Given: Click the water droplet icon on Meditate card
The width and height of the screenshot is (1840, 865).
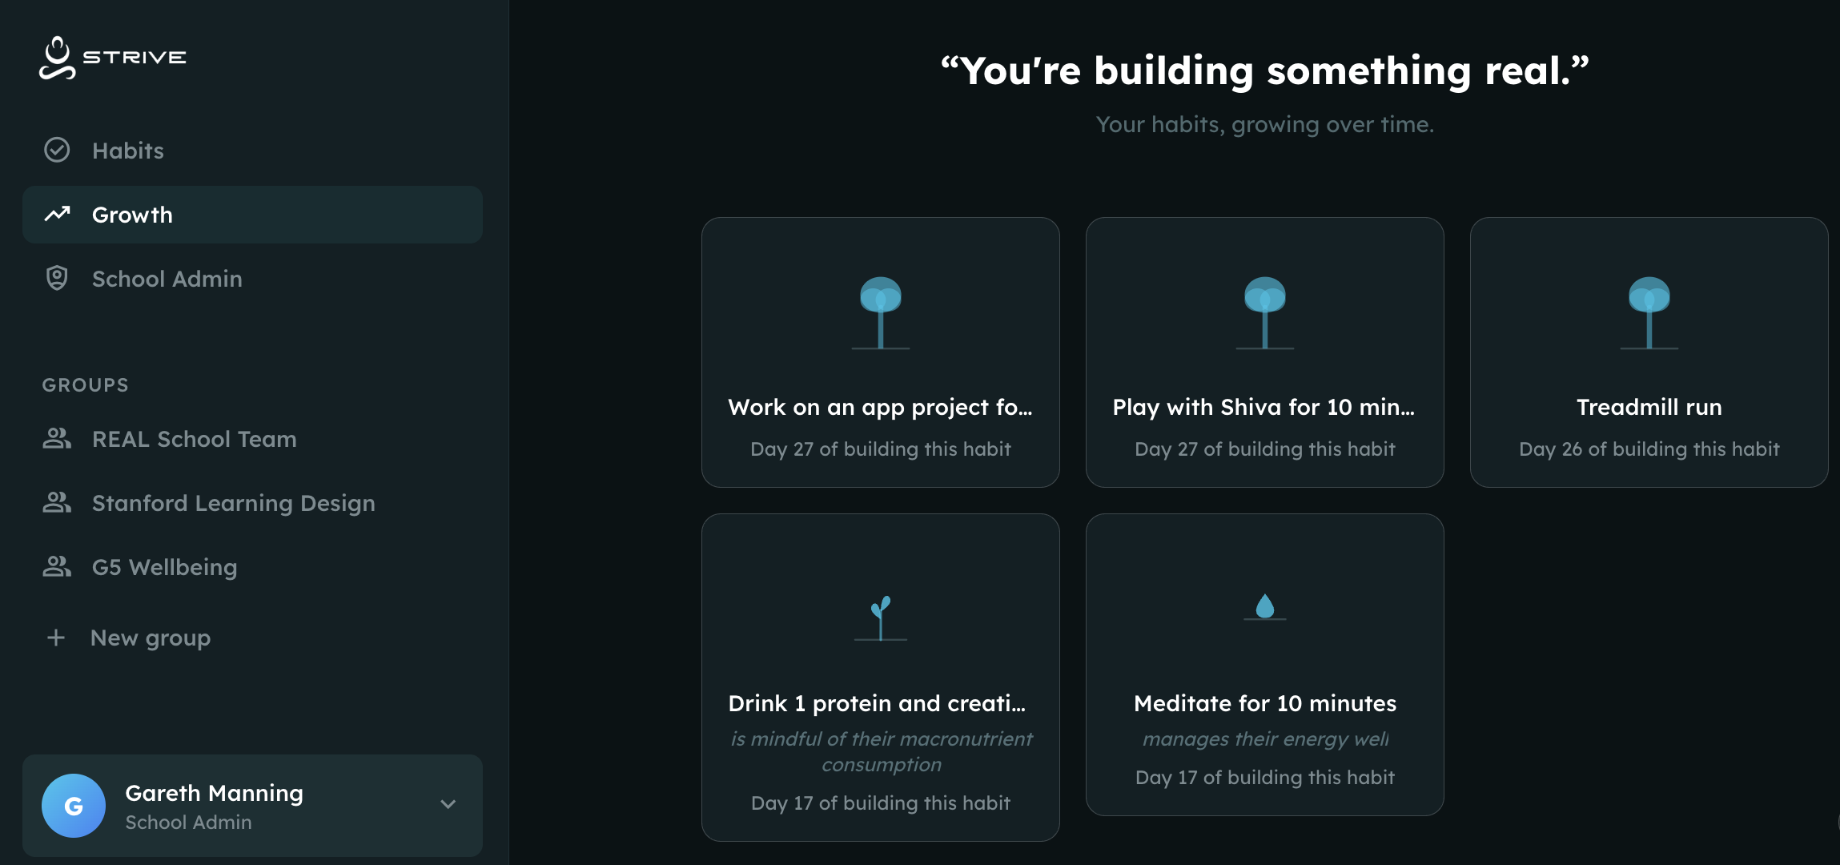Looking at the screenshot, I should coord(1265,606).
